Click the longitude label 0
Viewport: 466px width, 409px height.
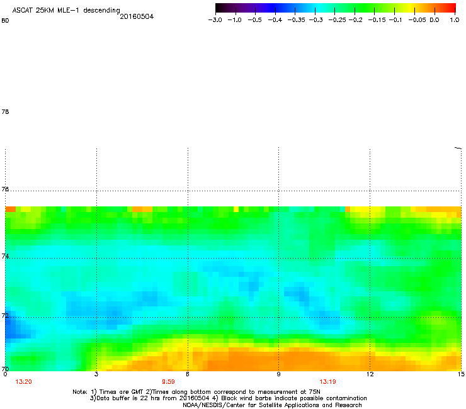click(5, 374)
